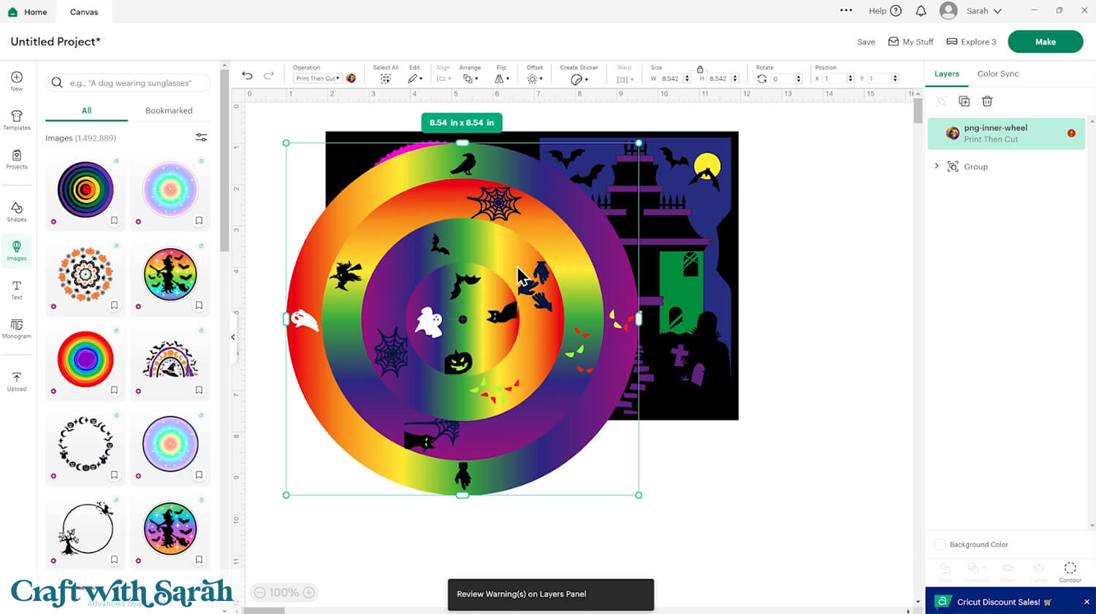Bookmark the pumpkin mandala image
The height and width of the screenshot is (614, 1096).
(114, 305)
